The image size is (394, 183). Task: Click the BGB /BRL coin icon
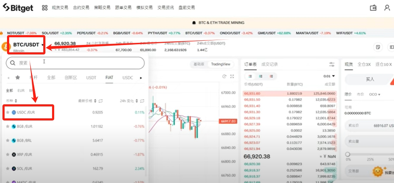pos(14,140)
